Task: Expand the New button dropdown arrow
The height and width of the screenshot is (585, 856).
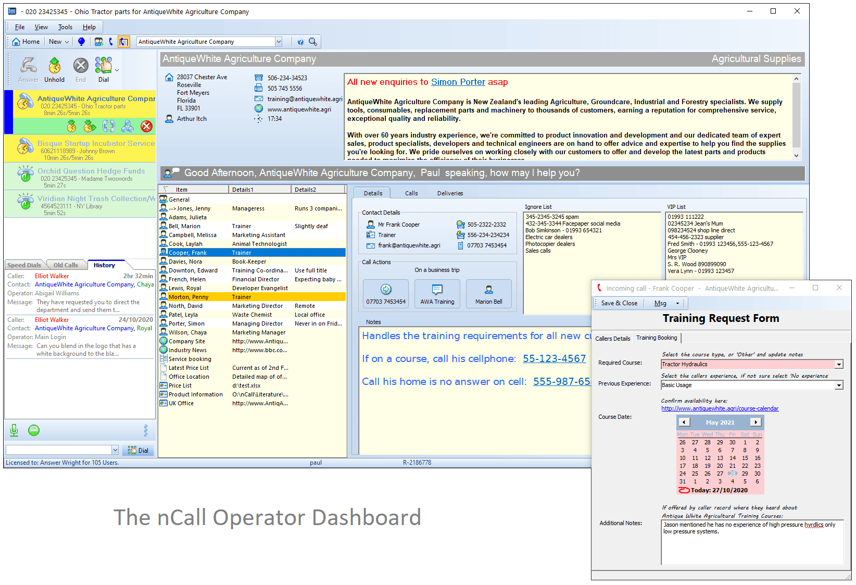Action: coord(67,42)
